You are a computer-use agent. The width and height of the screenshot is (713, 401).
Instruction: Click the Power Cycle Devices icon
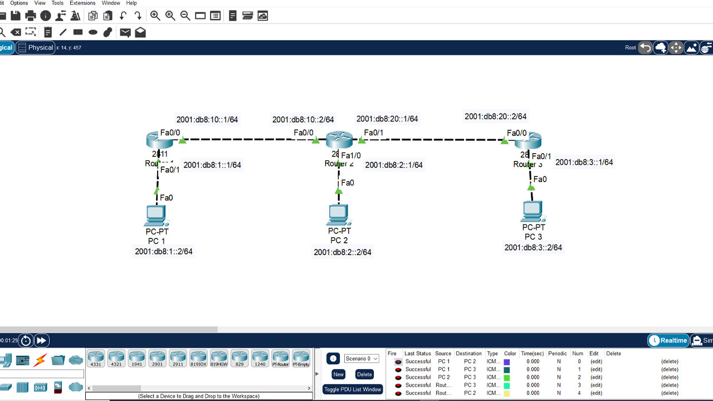coord(26,340)
